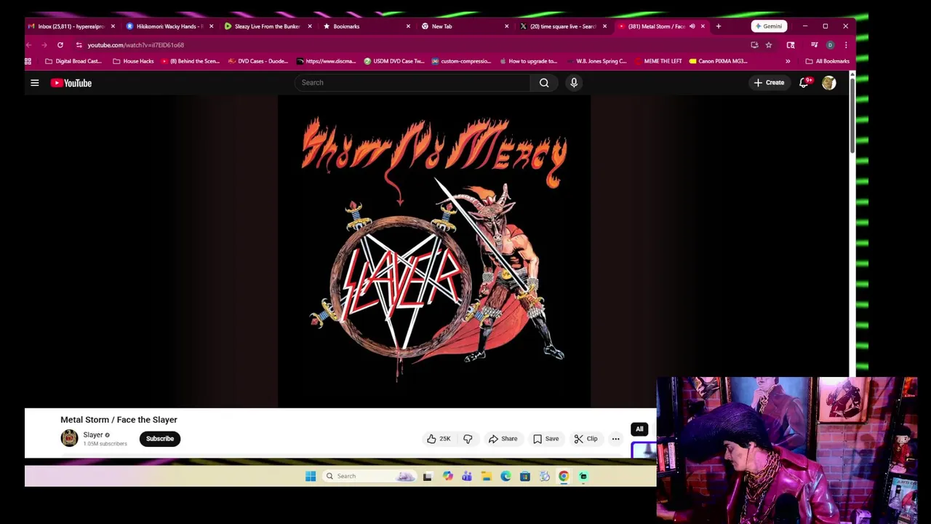Open Slayer channel name link
The image size is (931, 524).
93,434
